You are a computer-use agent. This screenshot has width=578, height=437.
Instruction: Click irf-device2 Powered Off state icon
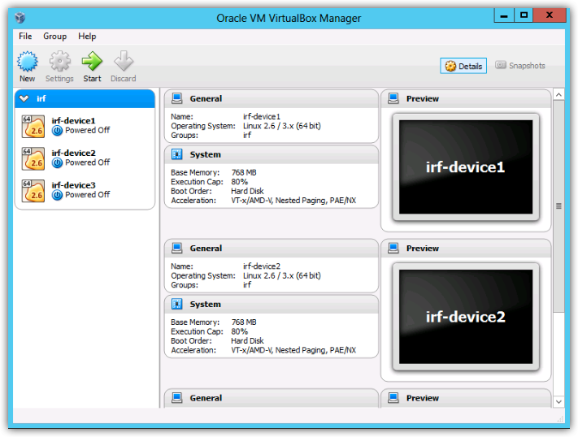[57, 162]
